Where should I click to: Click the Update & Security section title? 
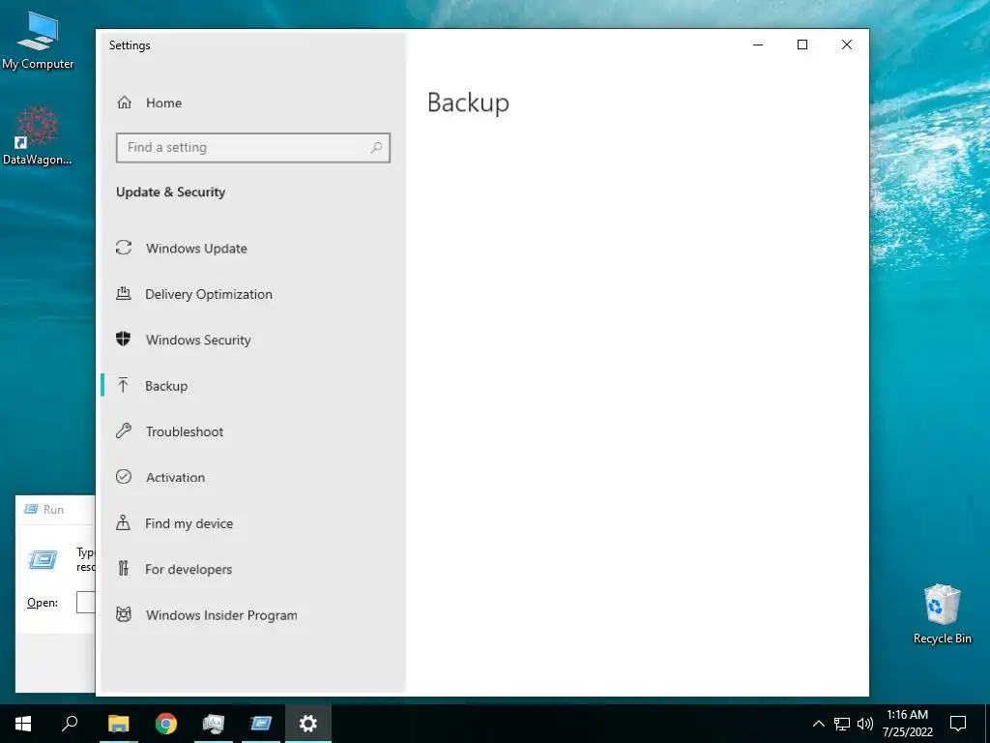point(170,193)
